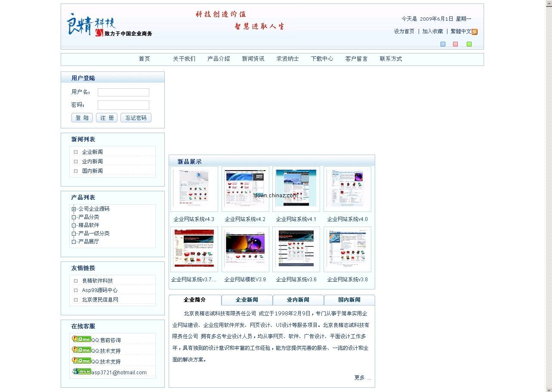Screen dimensions: 552x392
Task: Switch to the blue theme swatch
Action: click(x=443, y=44)
